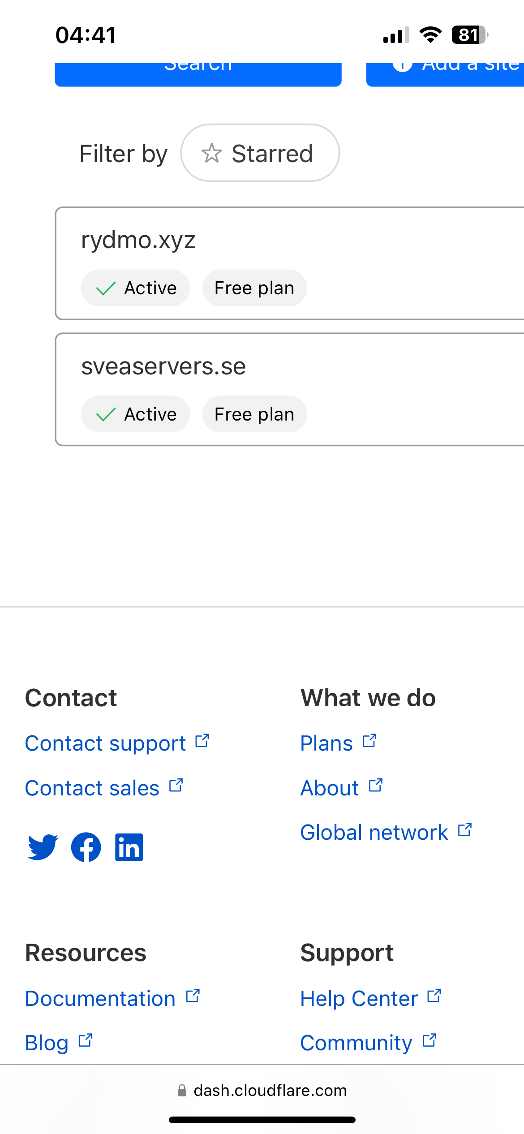Click external-link icon beside Help Center
The width and height of the screenshot is (524, 1134).
(434, 996)
